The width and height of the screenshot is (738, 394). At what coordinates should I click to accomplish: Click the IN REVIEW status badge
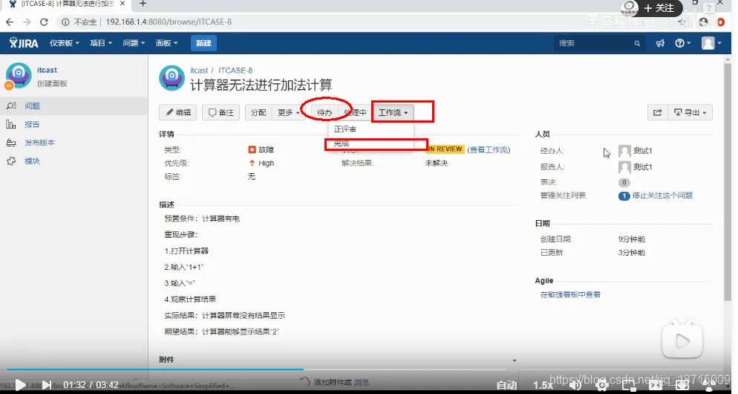445,149
